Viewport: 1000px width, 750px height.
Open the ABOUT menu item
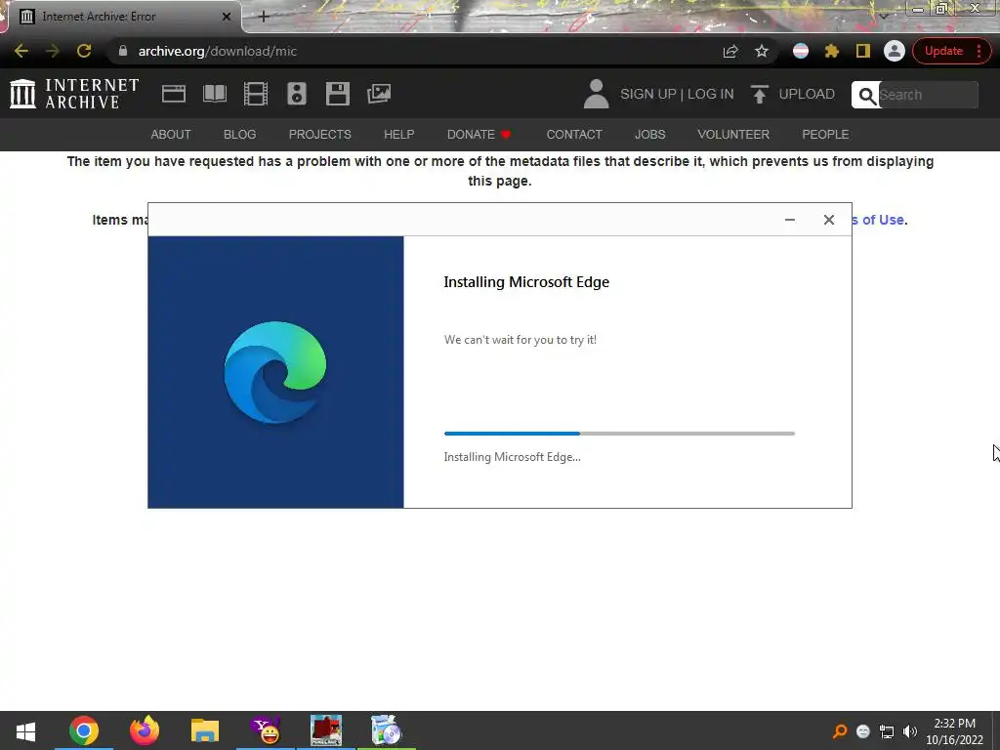point(171,135)
